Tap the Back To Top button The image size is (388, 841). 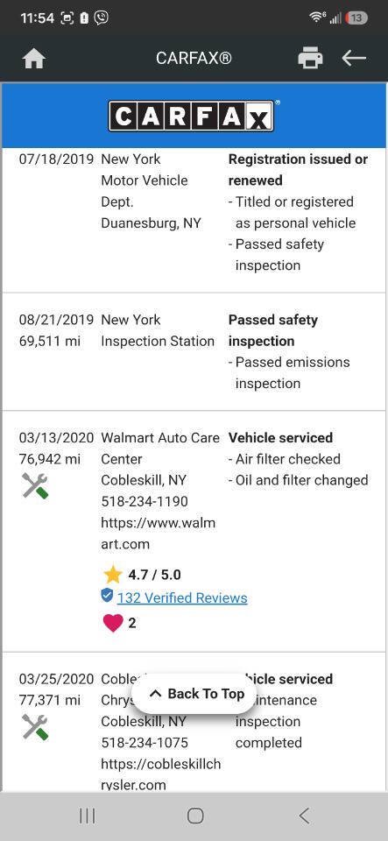pos(194,694)
